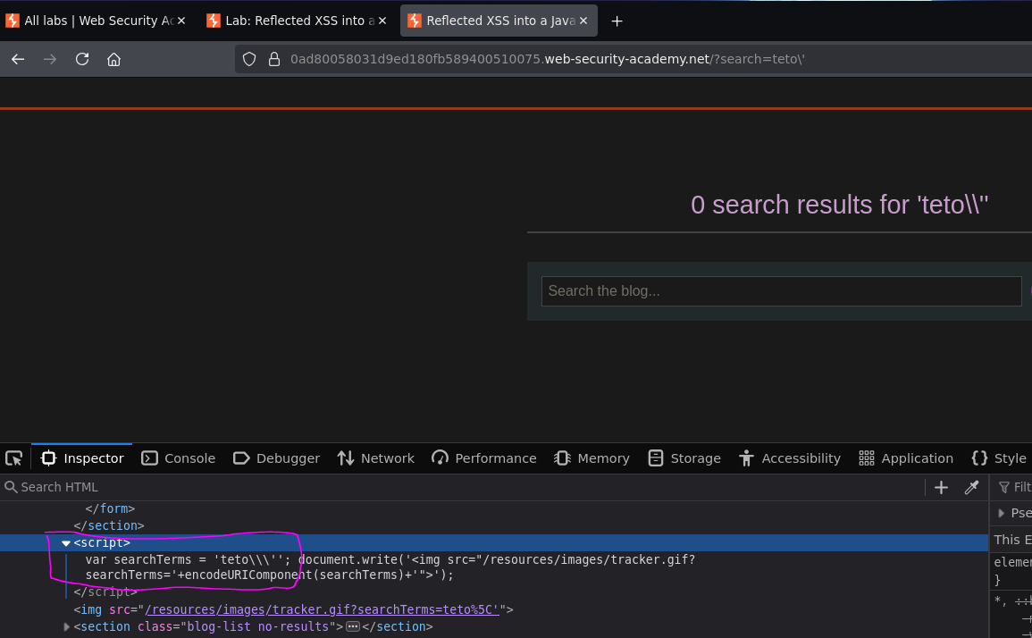Select the img tracker.gif element row

point(294,609)
